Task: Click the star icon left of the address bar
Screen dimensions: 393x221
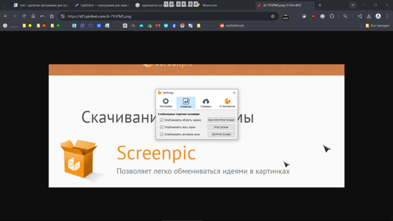Action: click(x=52, y=16)
